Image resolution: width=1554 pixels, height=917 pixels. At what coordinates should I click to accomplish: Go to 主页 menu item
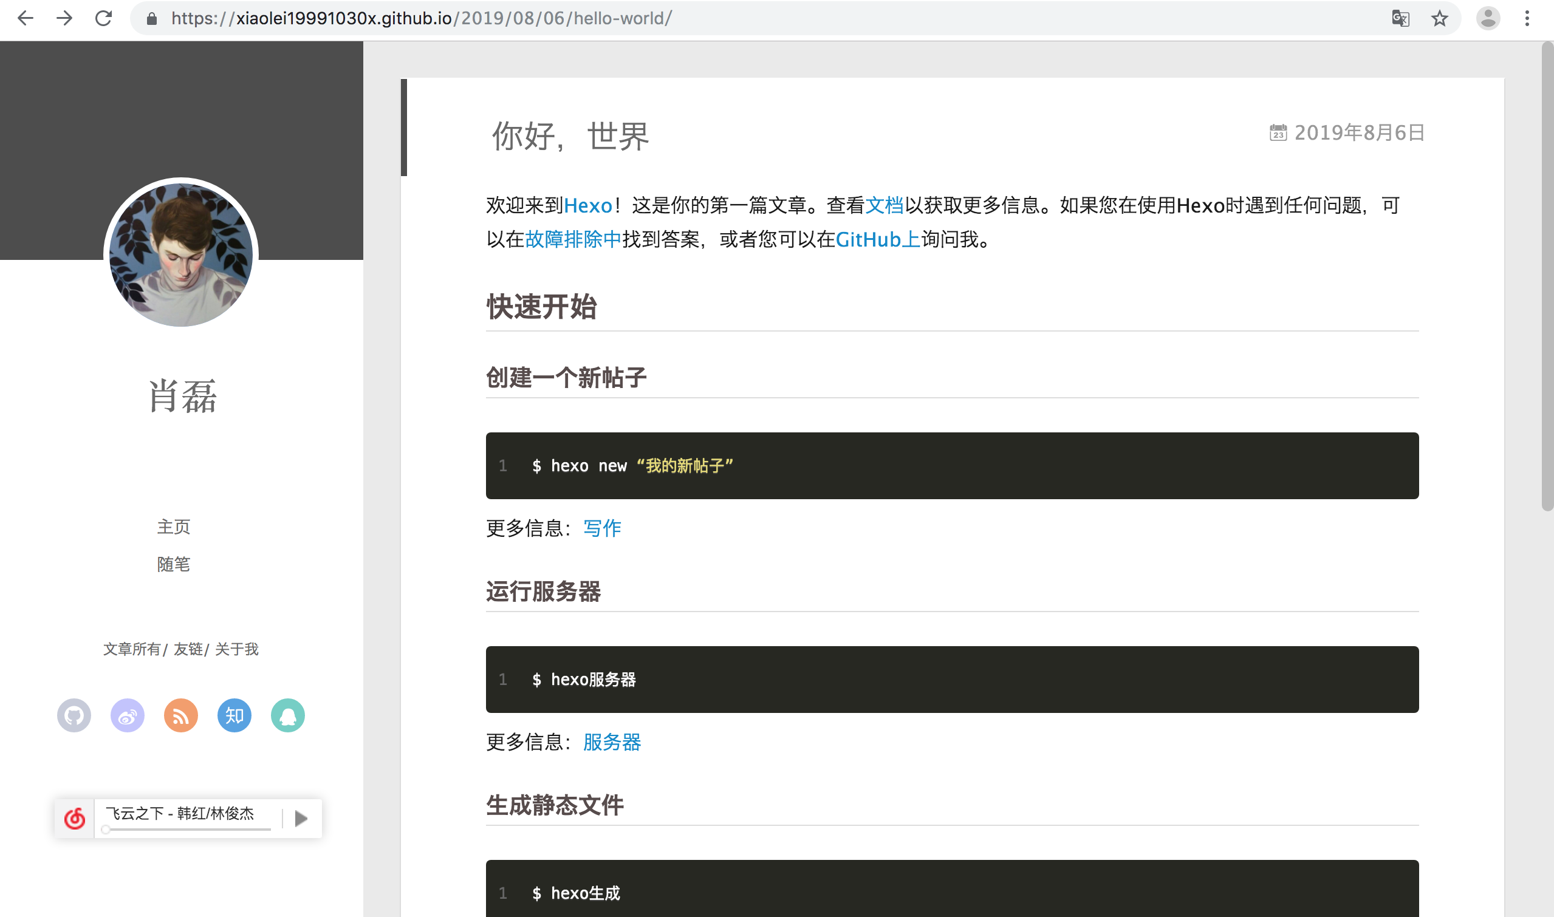174,527
